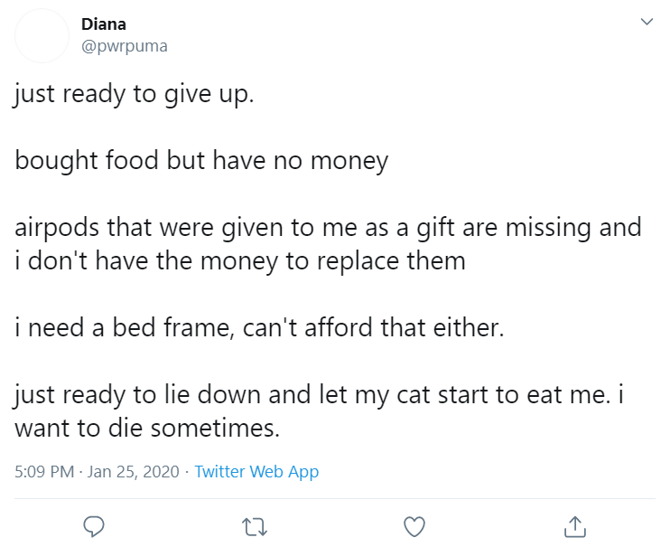The image size is (670, 547).
Task: Reply to Diana's tweet using the speech bubble icon
Action: 94,526
